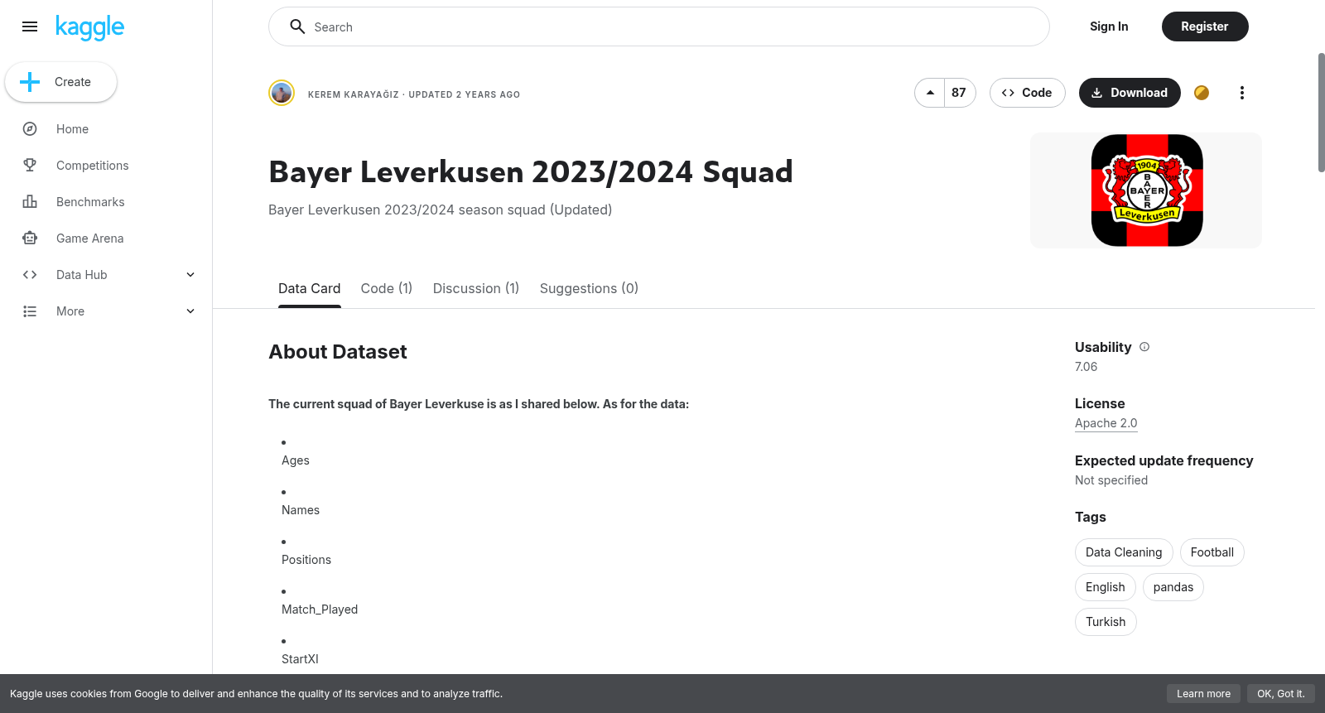Click the Data Hub code brackets icon
The image size is (1325, 713).
30,275
